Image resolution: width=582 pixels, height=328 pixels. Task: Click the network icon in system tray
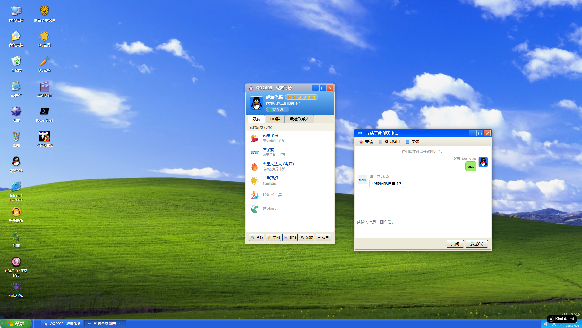click(554, 324)
